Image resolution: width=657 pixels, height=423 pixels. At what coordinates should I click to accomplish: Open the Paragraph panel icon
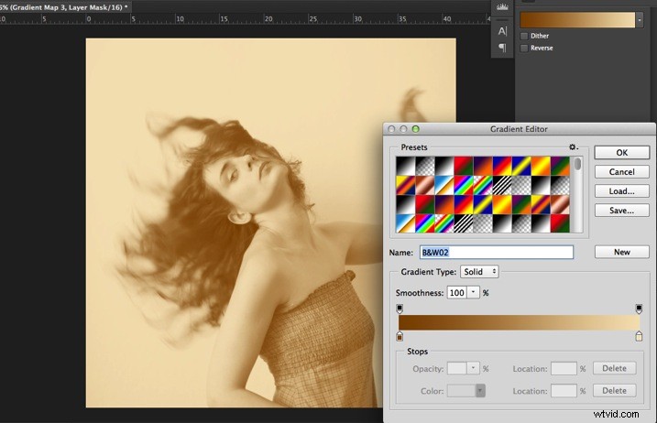point(502,48)
